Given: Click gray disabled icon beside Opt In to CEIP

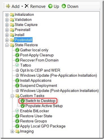Looking at the screenshot, I should click(17, 70).
